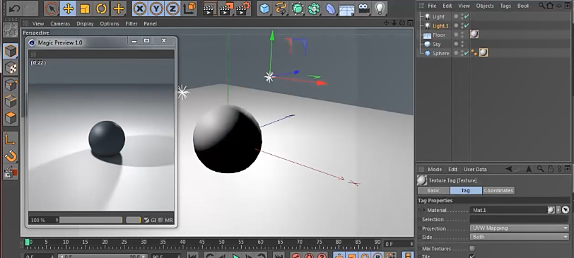Toggle the MR checkbox in Magic Preview

160,220
